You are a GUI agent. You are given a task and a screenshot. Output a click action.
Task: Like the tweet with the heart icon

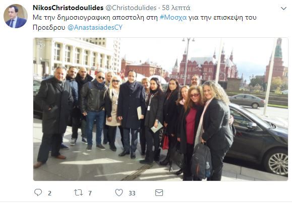(x=119, y=192)
